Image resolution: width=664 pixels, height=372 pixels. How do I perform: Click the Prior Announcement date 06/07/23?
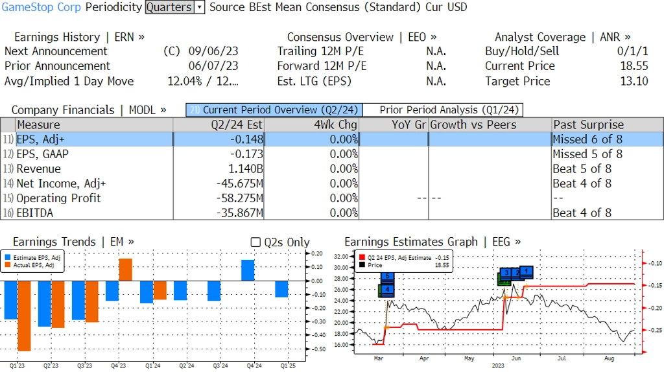(213, 66)
